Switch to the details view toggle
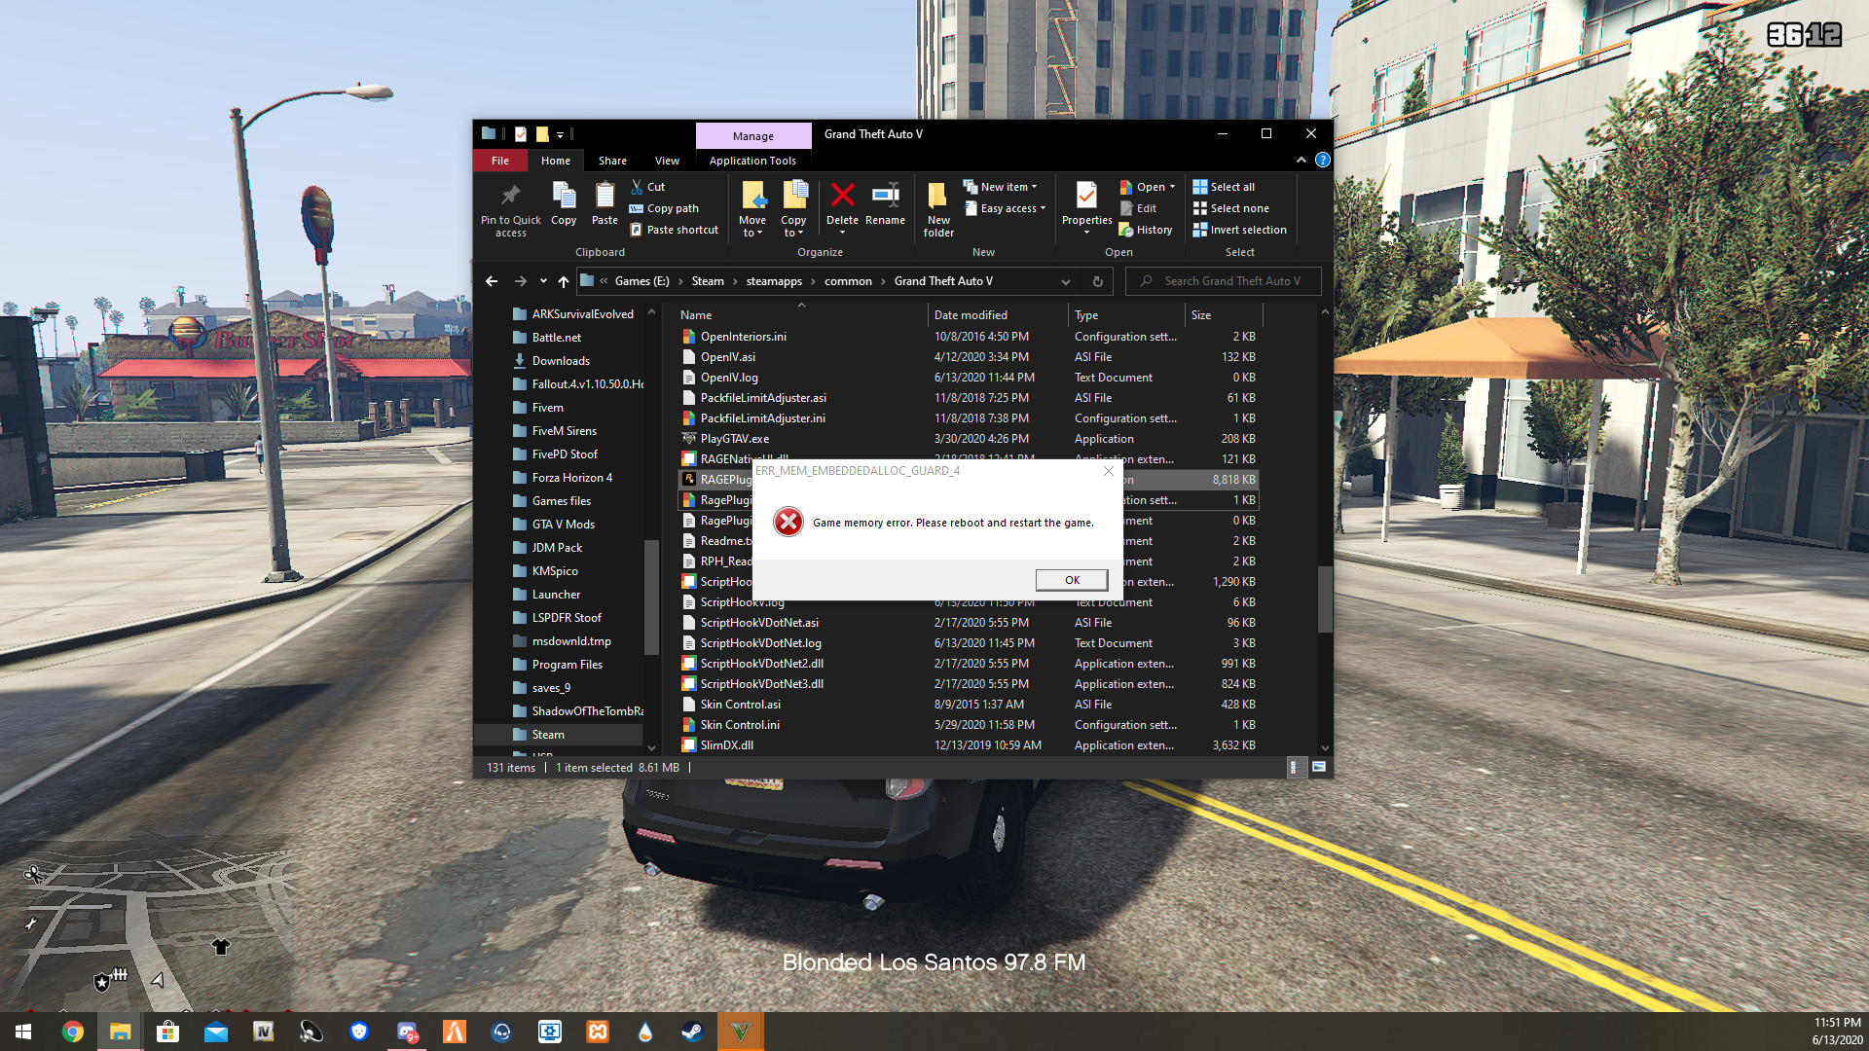 [x=1294, y=767]
